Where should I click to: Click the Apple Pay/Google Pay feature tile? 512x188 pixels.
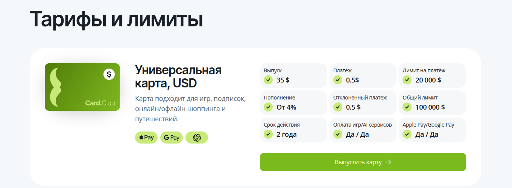point(432,130)
